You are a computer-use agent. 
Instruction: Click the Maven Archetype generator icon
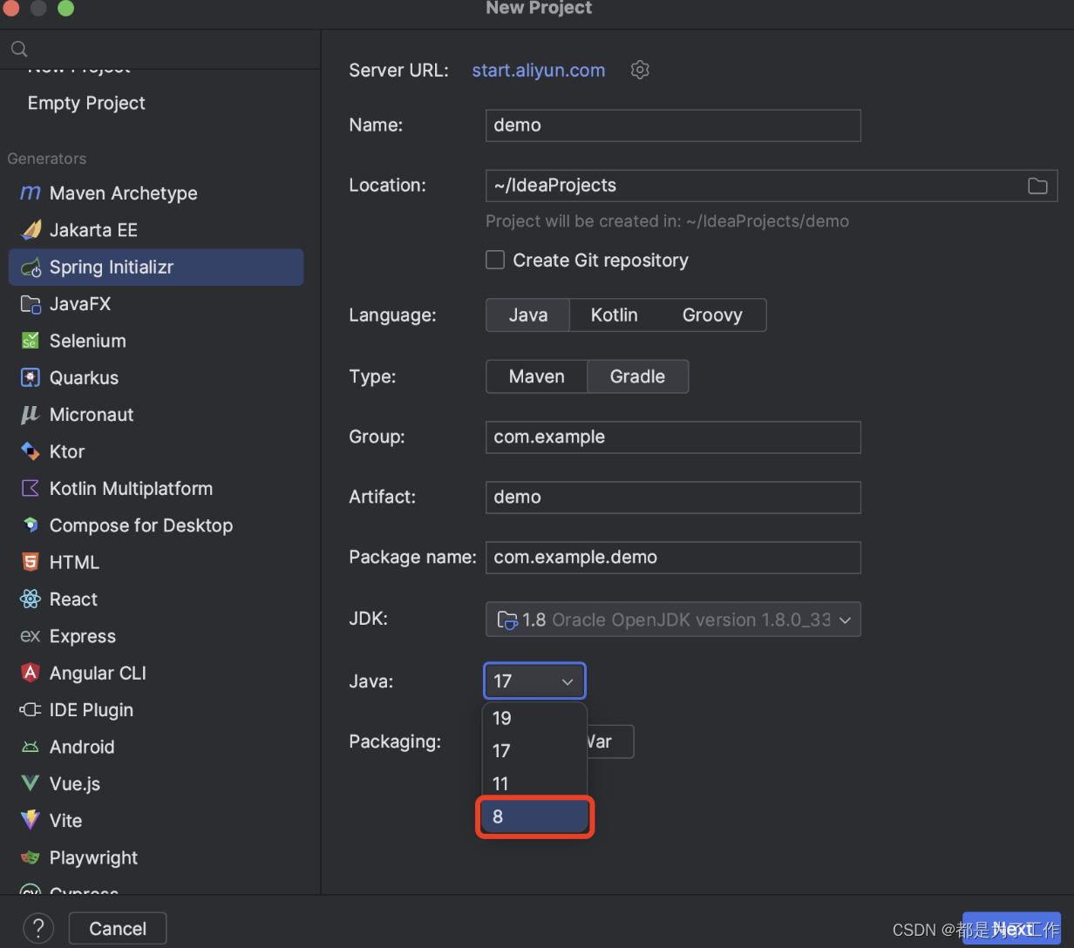click(x=31, y=193)
